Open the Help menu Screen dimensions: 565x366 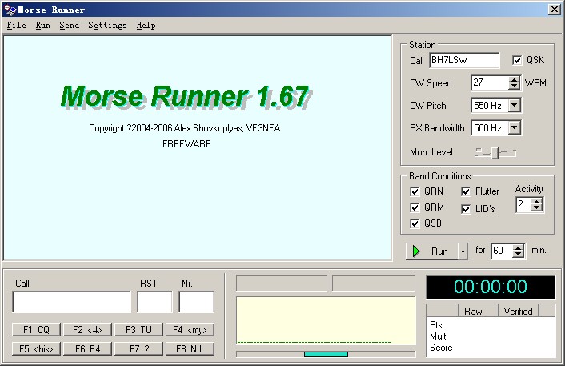pyautogui.click(x=146, y=26)
